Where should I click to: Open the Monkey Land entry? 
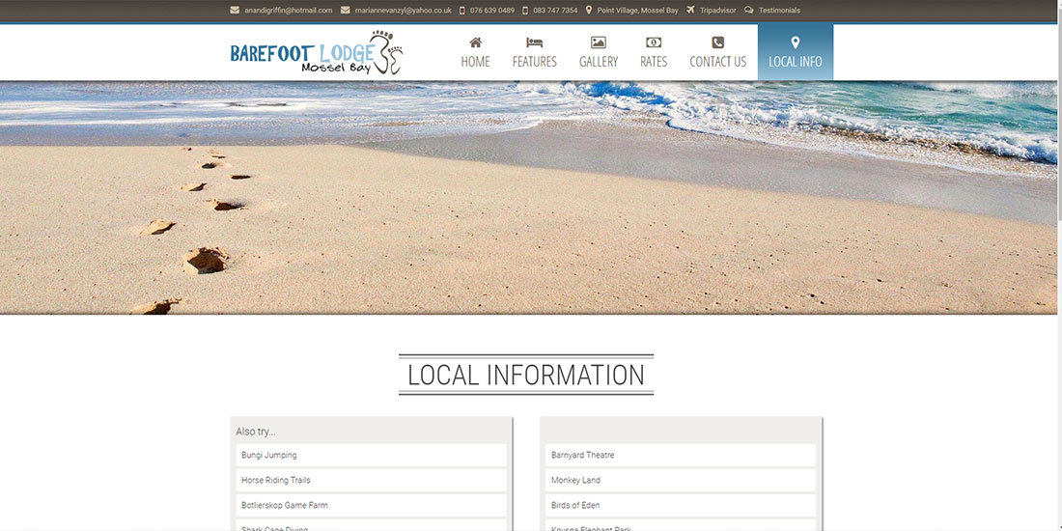tap(680, 480)
